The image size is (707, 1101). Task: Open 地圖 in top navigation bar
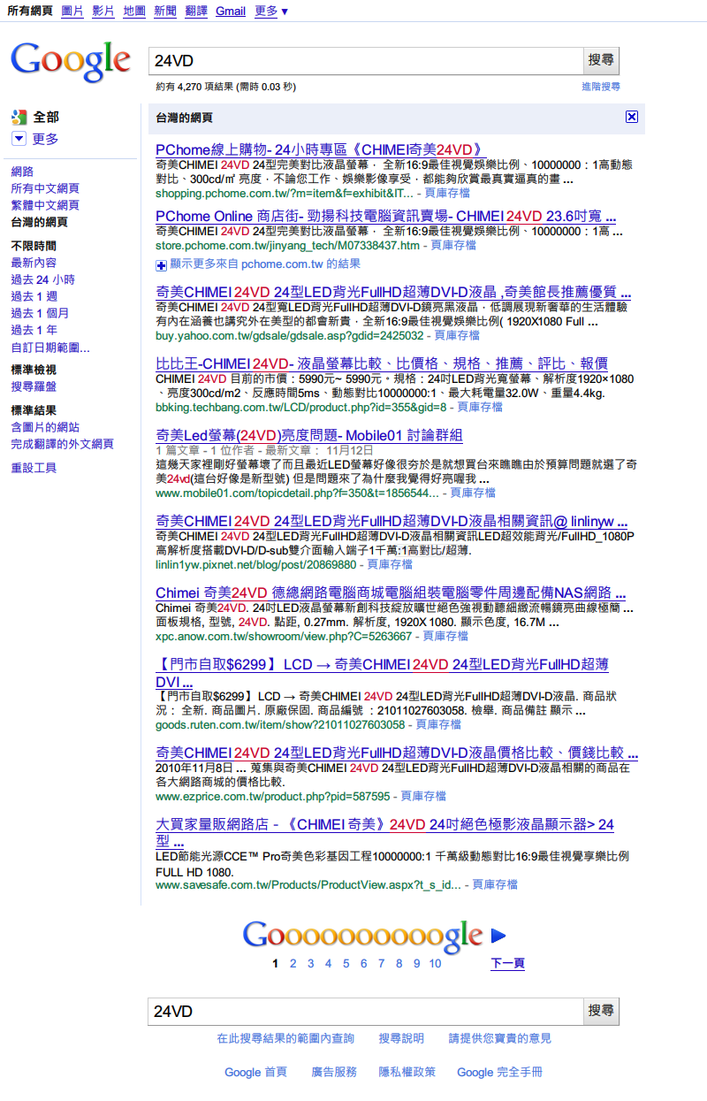[134, 11]
